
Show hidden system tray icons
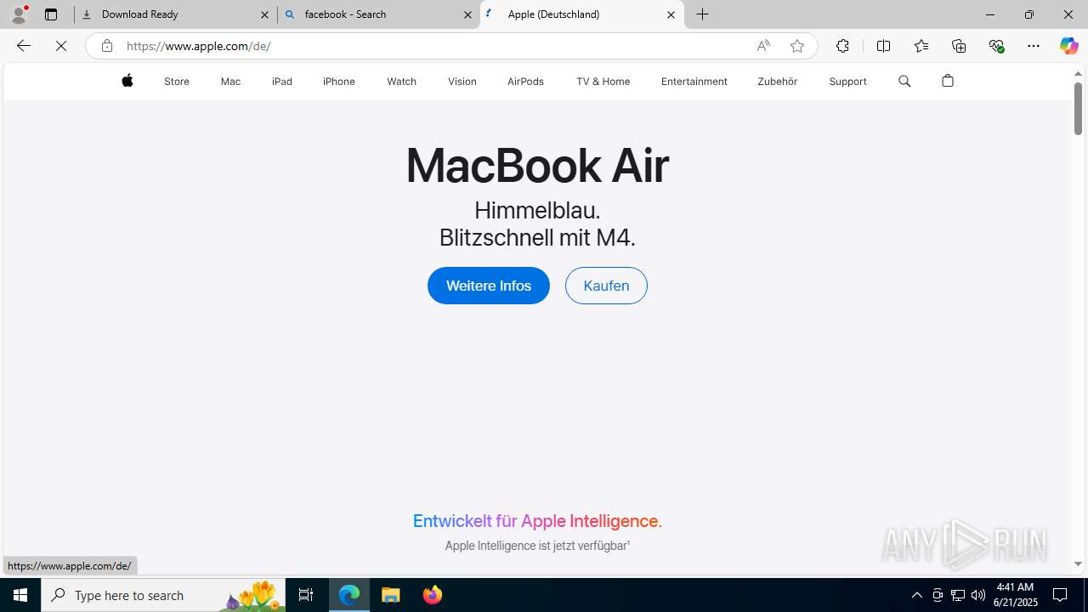click(916, 595)
